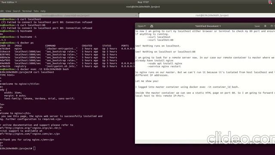Click 'local host to this remote IP:Port.' line
Screen dimensions: 275x155
click(x=160, y=96)
